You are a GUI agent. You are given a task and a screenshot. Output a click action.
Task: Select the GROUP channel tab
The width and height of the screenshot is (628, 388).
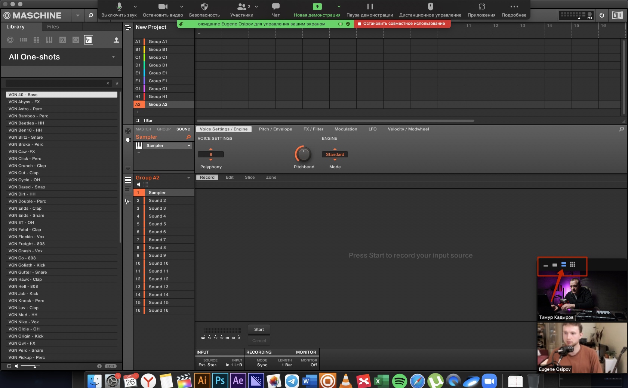point(164,129)
